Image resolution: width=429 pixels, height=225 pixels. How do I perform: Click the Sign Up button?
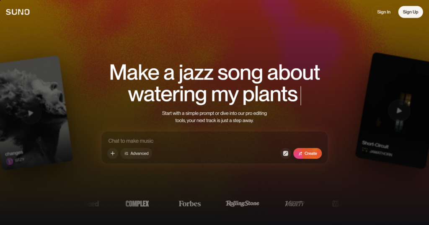(411, 12)
